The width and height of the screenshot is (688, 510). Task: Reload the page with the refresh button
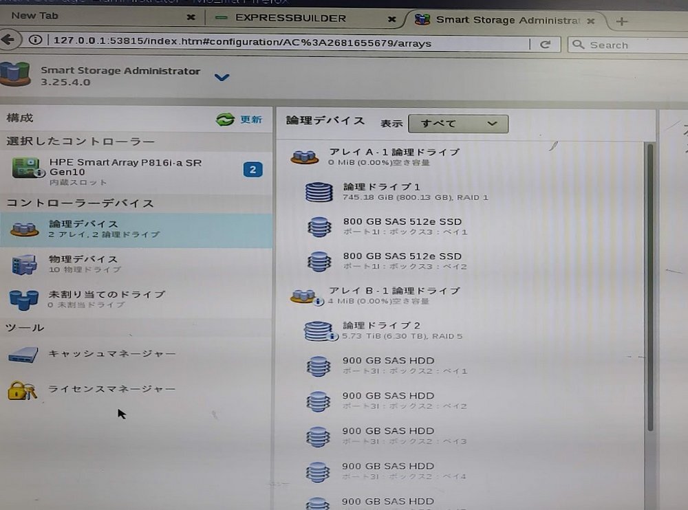pyautogui.click(x=545, y=44)
